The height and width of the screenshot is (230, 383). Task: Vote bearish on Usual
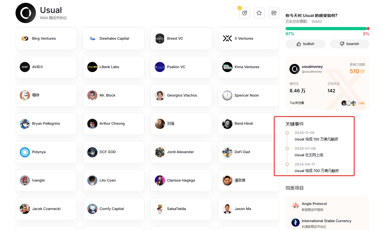349,44
